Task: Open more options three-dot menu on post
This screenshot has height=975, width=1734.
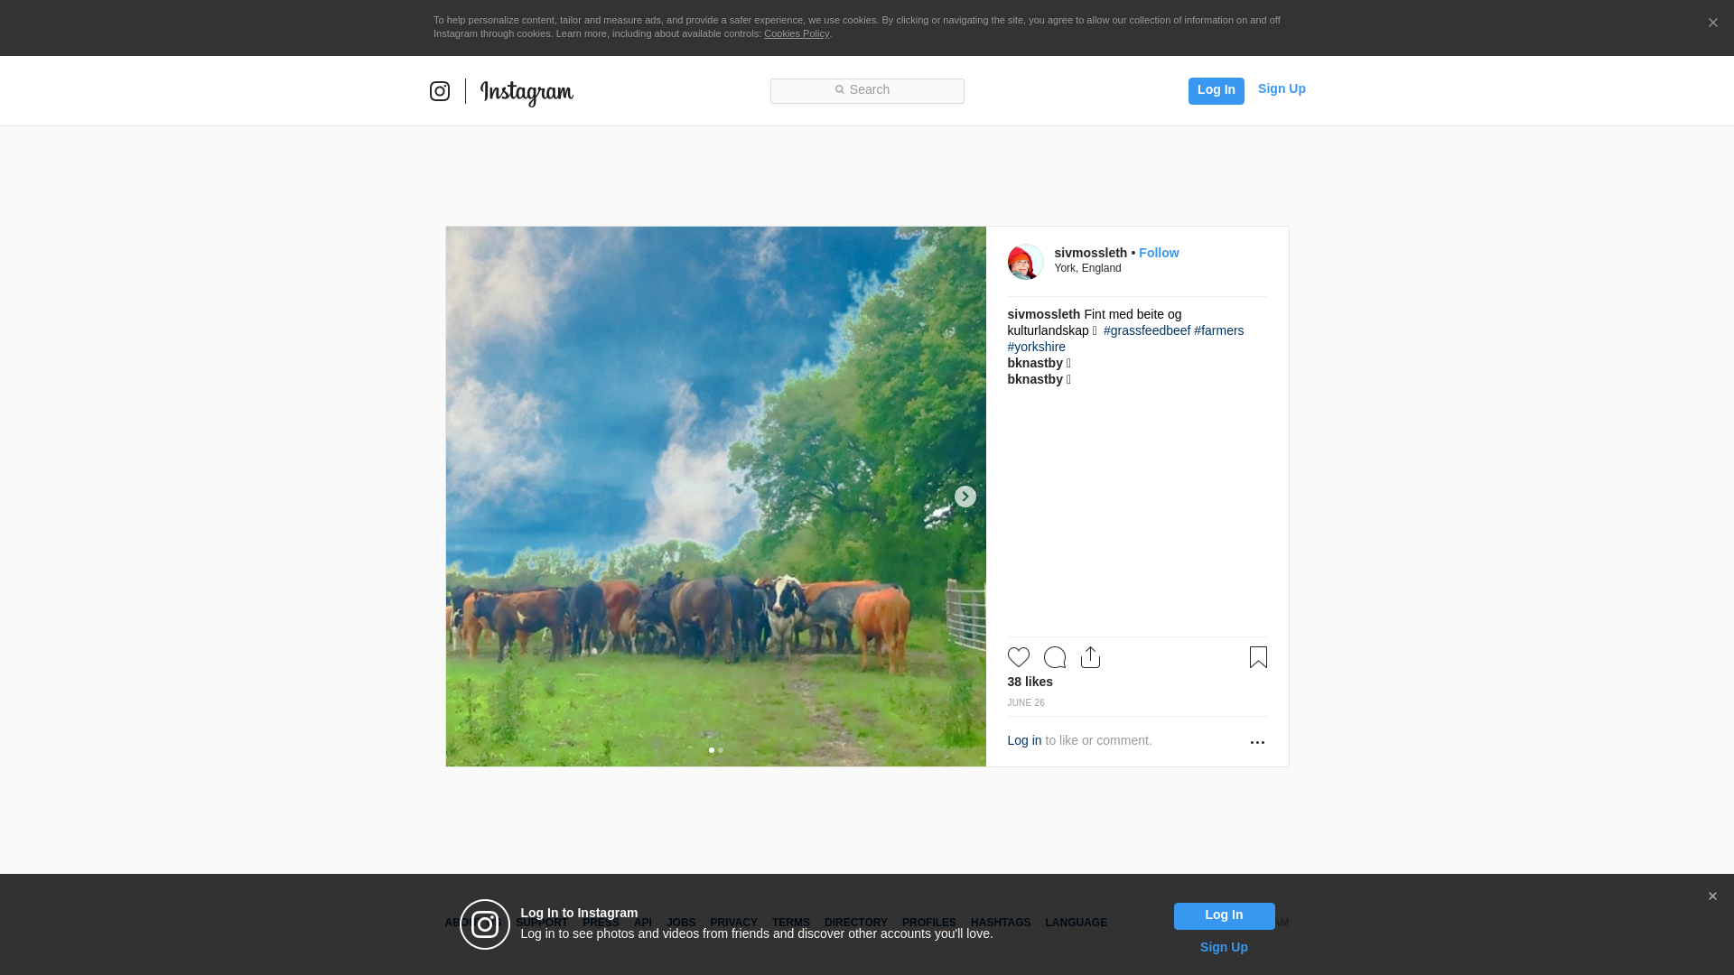Action: (x=1257, y=742)
